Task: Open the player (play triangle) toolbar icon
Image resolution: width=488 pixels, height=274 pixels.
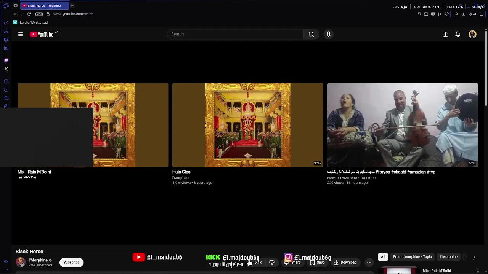Action: (x=440, y=14)
